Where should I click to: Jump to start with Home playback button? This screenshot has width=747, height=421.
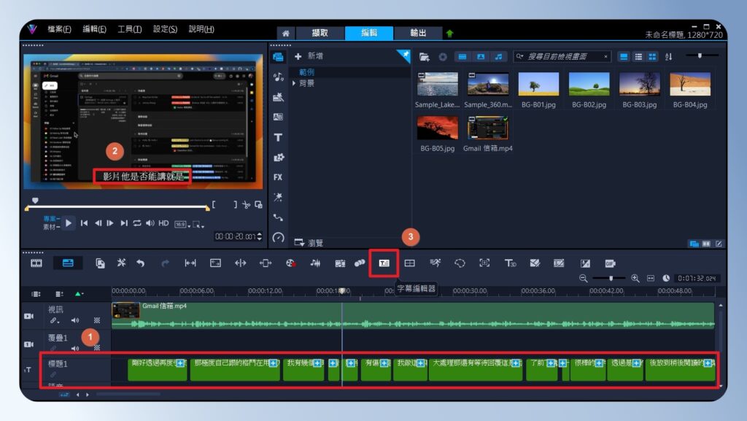coord(84,223)
